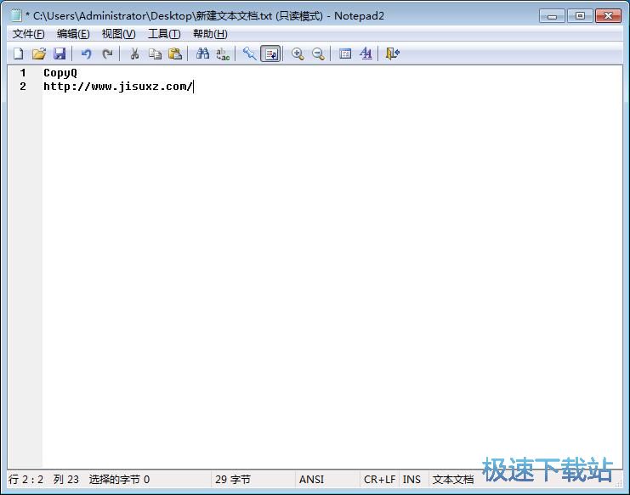Screen dimensions: 630x495
Task: Click the 行 2 : 2 status entry
Action: [x=26, y=480]
